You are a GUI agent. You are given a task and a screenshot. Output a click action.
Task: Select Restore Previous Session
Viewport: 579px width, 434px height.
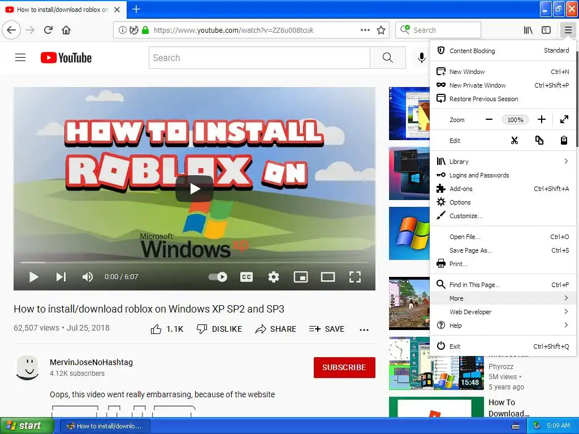[503, 99]
